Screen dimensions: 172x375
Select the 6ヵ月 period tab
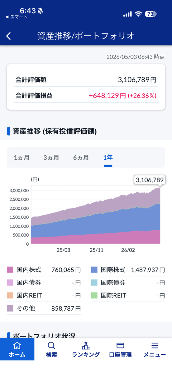81,157
